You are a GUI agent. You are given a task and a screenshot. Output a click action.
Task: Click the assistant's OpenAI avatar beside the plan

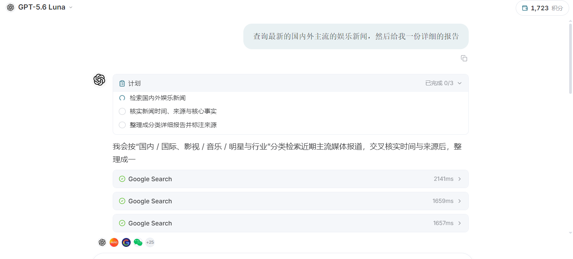[x=99, y=80]
